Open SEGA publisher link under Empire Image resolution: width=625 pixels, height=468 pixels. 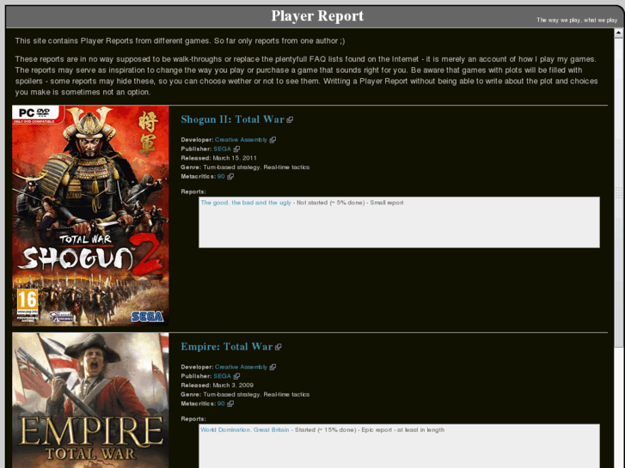coord(222,376)
